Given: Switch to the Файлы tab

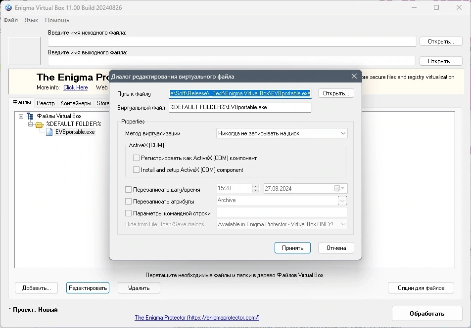Looking at the screenshot, I should point(22,103).
